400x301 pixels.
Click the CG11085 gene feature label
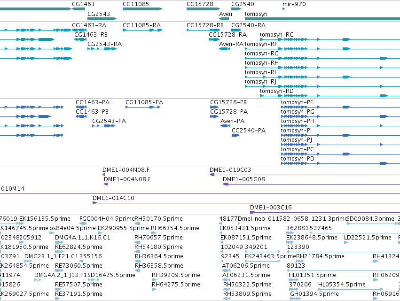136,4
